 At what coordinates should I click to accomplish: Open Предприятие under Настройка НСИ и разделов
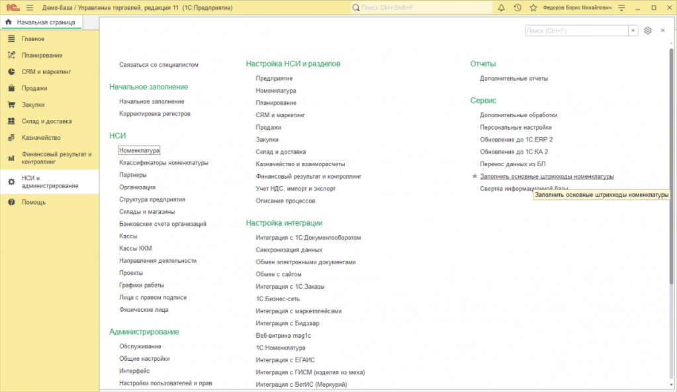pyautogui.click(x=274, y=79)
